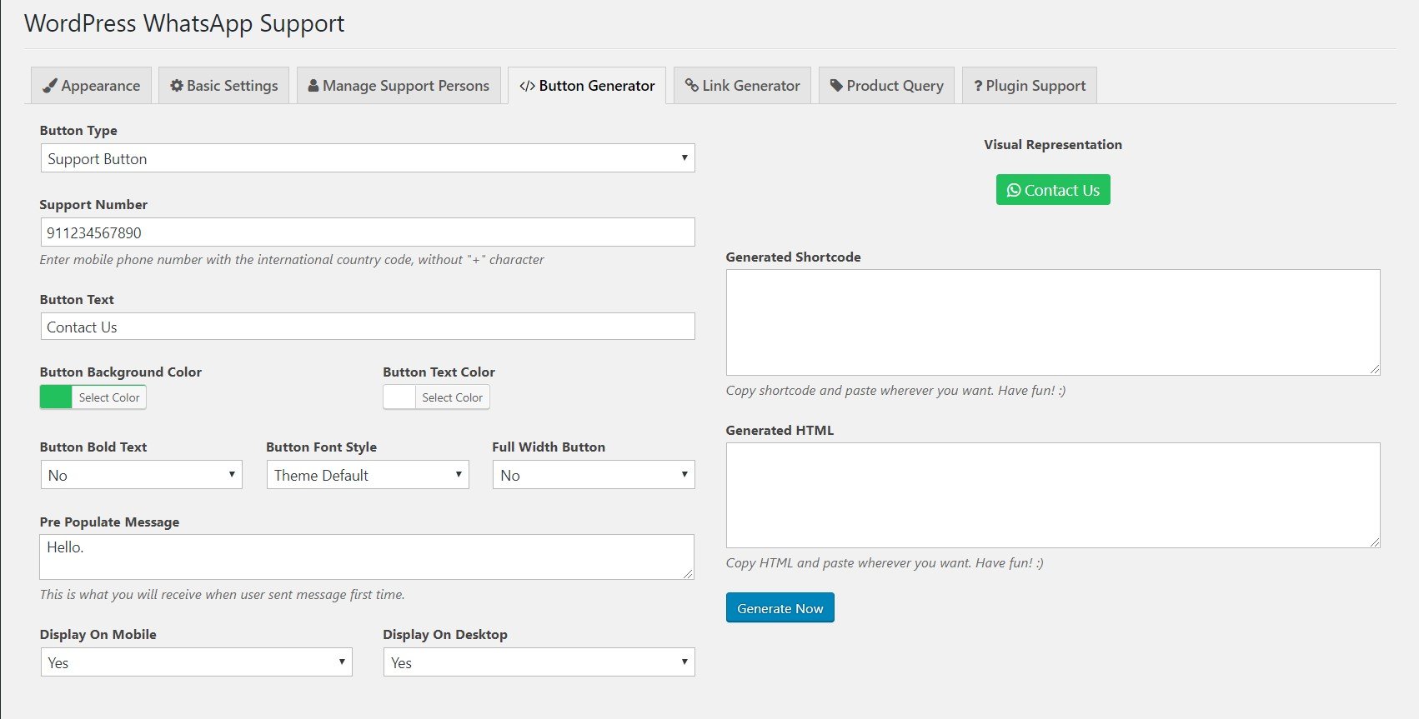Switch to Basic Settings tab

point(223,86)
